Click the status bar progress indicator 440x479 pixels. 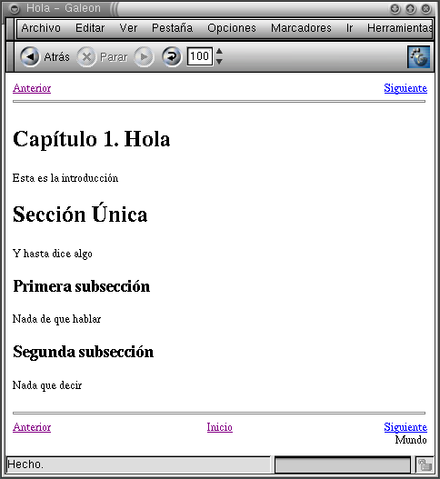pyautogui.click(x=343, y=465)
